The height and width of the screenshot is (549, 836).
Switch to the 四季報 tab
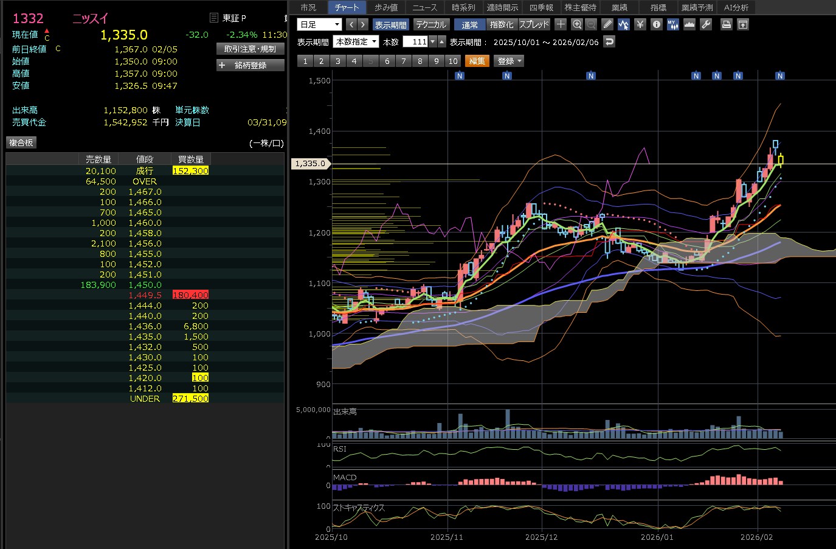click(541, 7)
